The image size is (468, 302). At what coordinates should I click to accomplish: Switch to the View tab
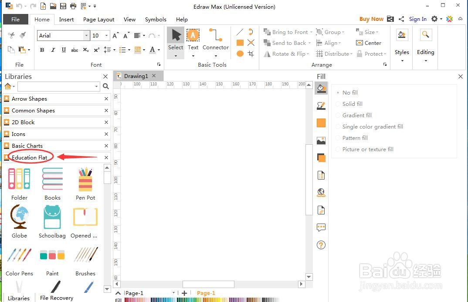129,20
